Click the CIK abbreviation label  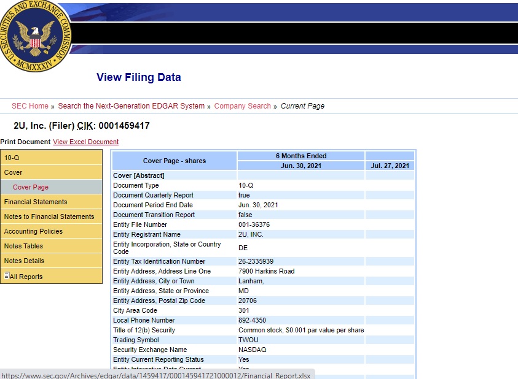(x=85, y=126)
